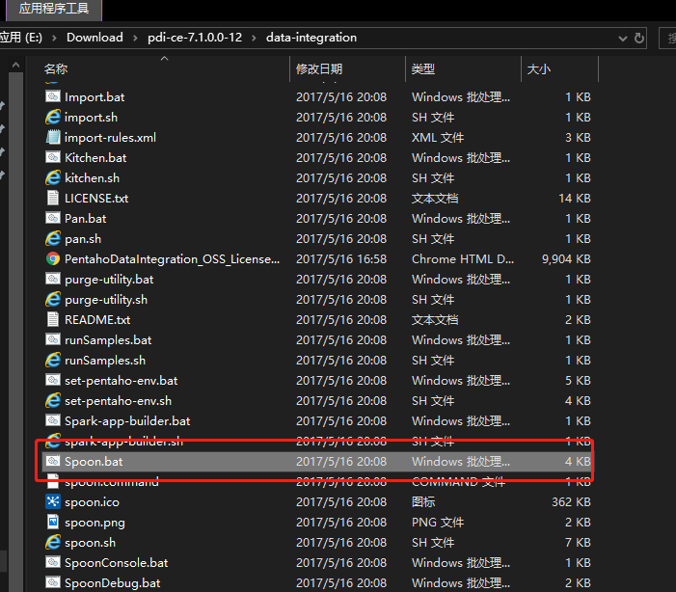Sort files by 修改日期 column

(319, 69)
